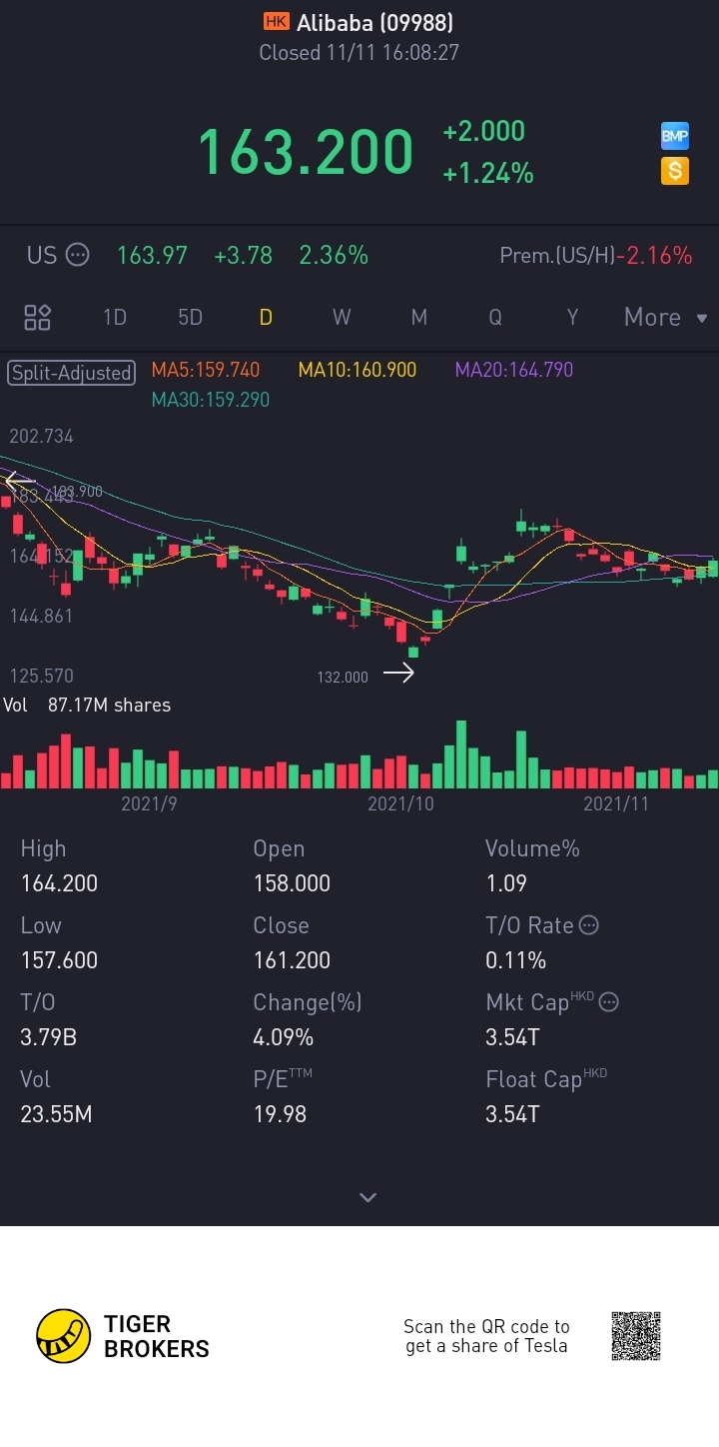
Task: Tap the Prem.(US/H) -2.16% value
Action: (x=654, y=255)
